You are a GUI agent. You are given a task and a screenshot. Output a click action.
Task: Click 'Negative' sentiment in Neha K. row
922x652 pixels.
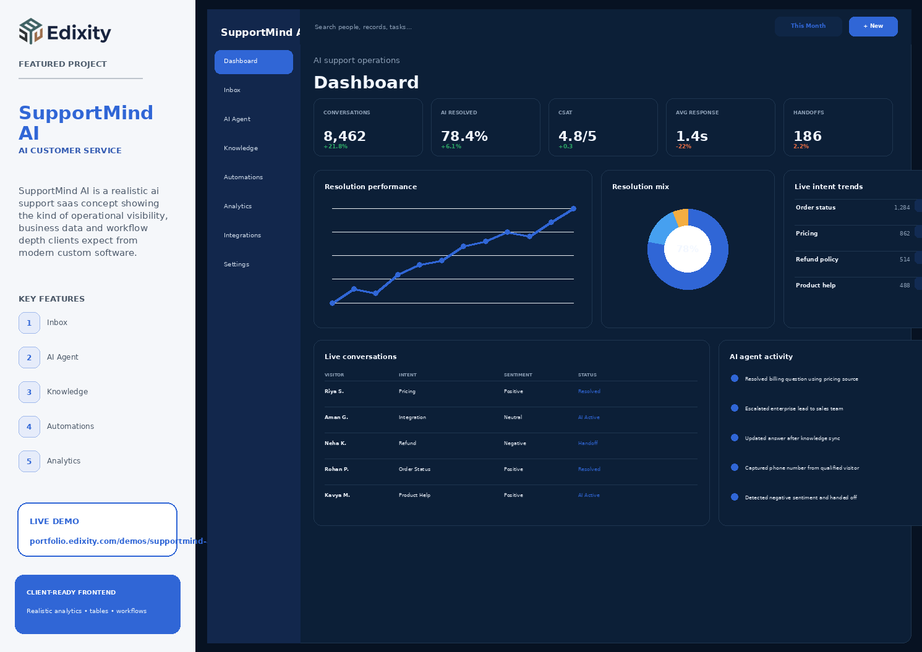(x=515, y=443)
